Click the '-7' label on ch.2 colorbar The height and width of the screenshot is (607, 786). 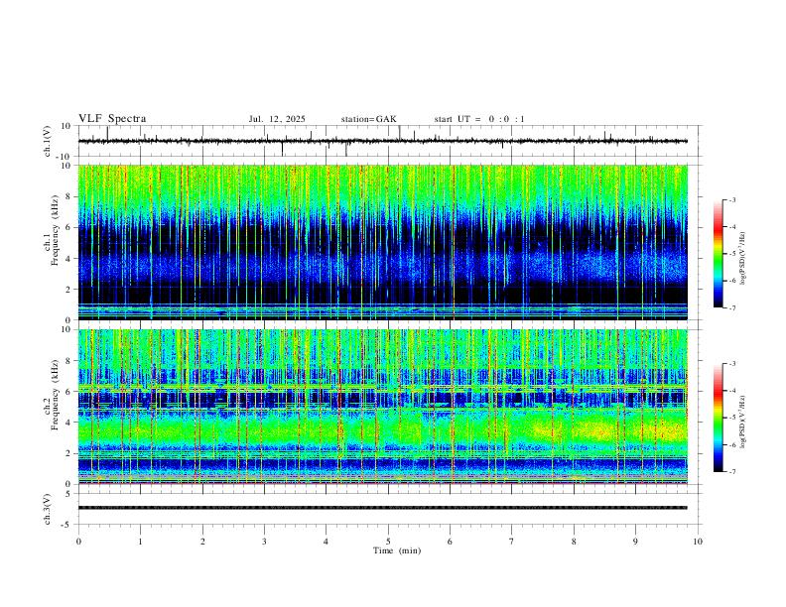tap(731, 472)
